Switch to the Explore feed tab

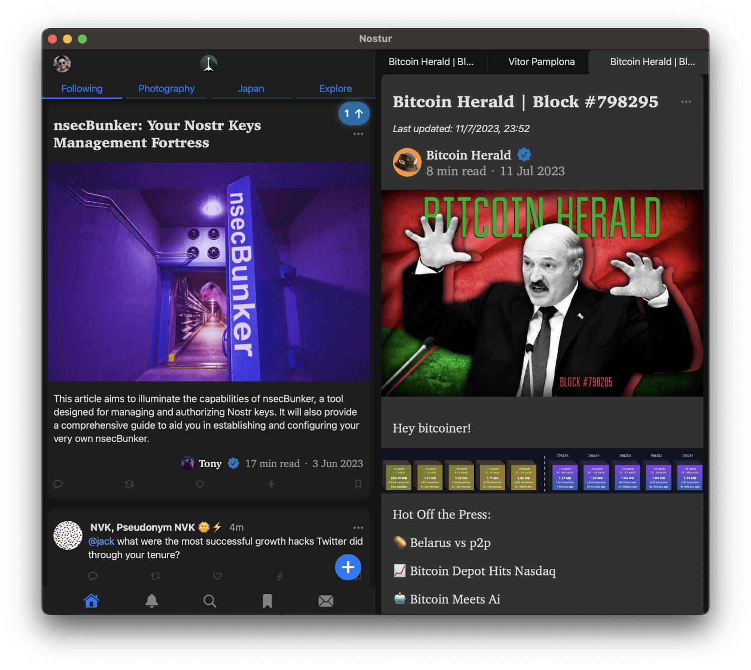tap(335, 89)
